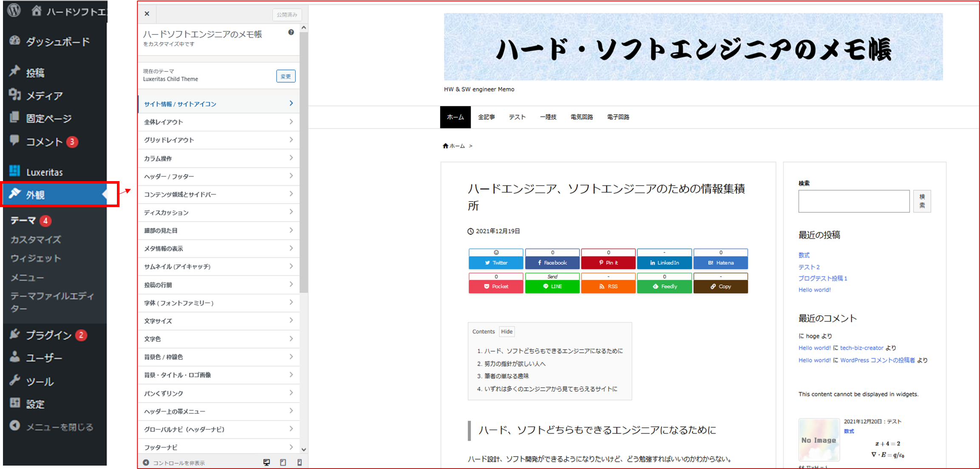Select カスタマイズ in appearance submenu
The image size is (980, 469).
pos(36,239)
